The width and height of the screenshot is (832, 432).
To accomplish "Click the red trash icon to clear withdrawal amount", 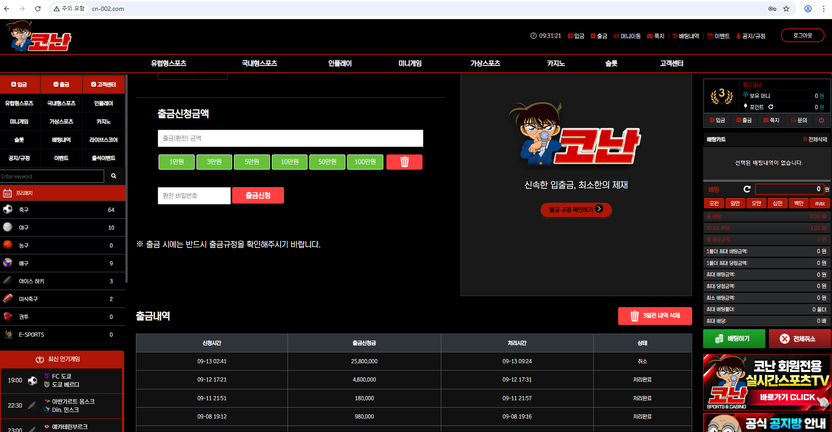I will 404,162.
